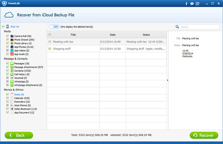Screen dimensions: 223x144
Task: Click the WhatsApp category icon
Action: pos(12,81)
